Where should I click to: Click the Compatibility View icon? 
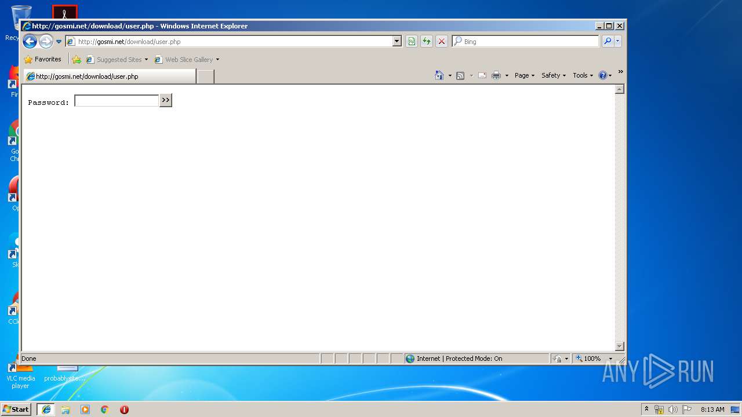[412, 42]
